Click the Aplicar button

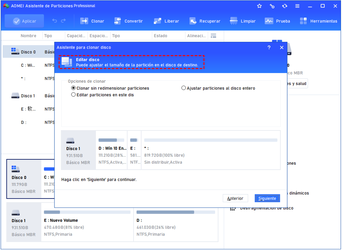pos(24,21)
